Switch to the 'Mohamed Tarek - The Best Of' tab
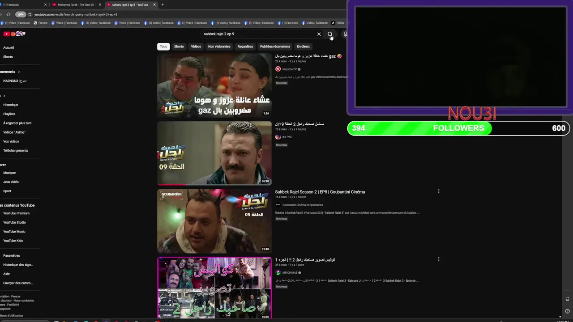The image size is (573, 322). click(76, 4)
